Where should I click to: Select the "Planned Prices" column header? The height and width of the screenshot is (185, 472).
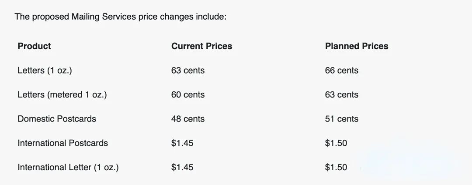click(x=356, y=46)
